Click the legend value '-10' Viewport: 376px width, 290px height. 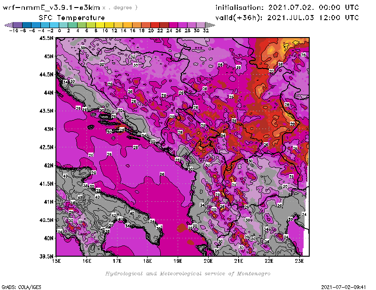pyautogui.click(x=14, y=31)
